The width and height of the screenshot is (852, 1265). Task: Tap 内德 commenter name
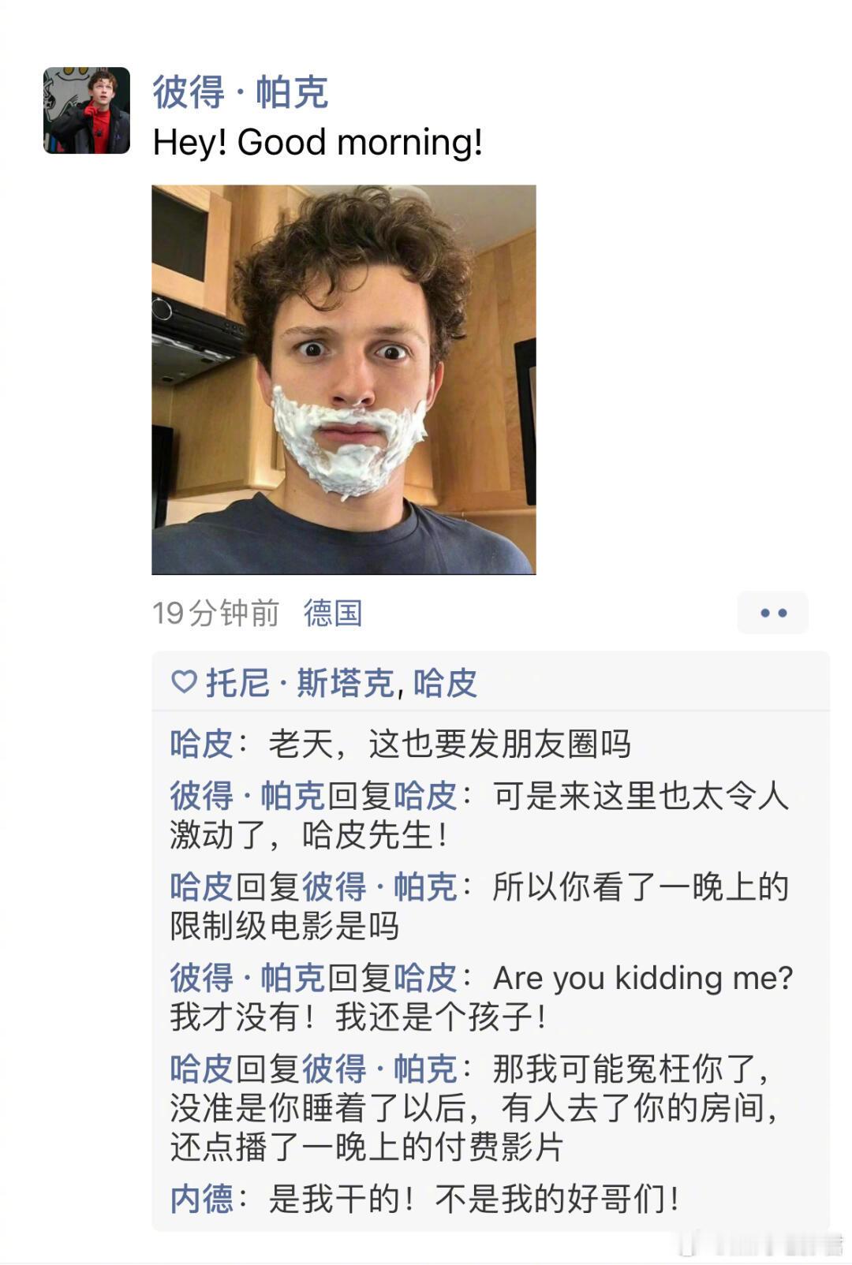[201, 1199]
